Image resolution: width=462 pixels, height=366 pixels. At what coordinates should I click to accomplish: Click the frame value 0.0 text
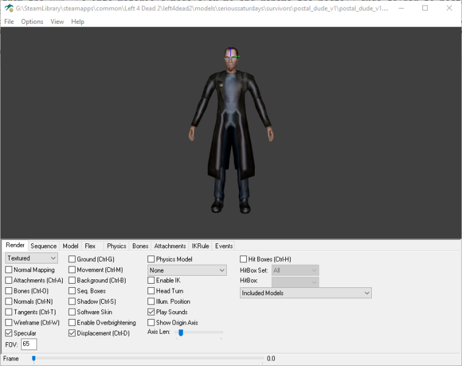click(271, 359)
